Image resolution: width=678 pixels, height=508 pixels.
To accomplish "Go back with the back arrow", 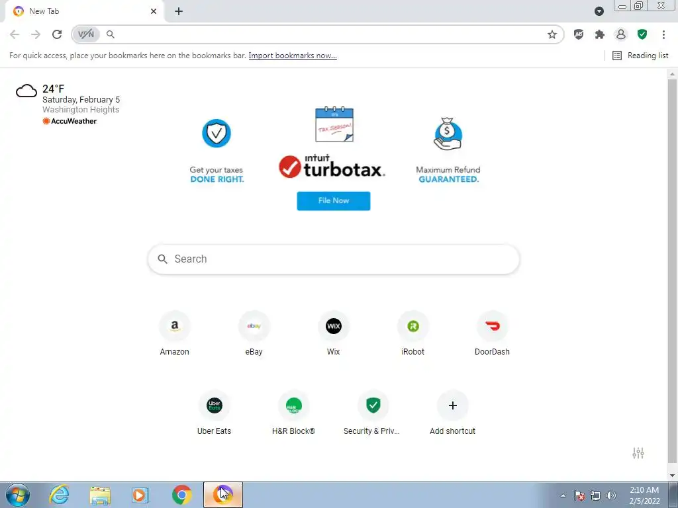I will click(15, 34).
